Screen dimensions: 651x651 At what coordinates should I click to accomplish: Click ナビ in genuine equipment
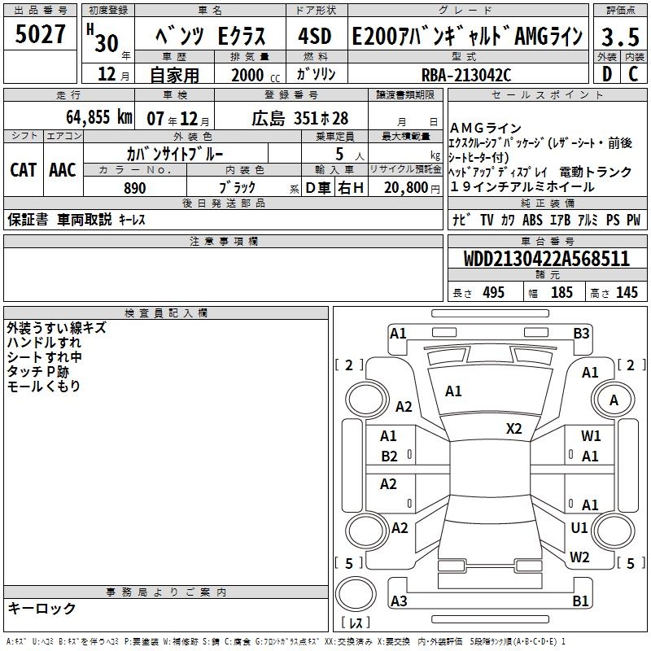click(461, 219)
